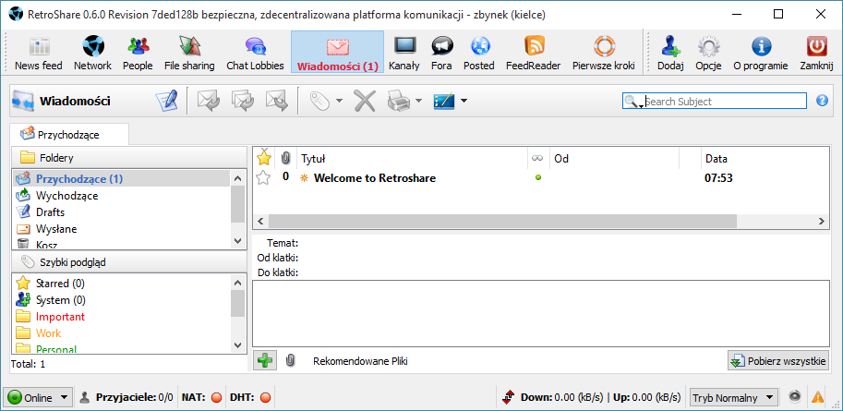Click the Dodaj add friend icon
The width and height of the screenshot is (843, 411).
point(670,52)
